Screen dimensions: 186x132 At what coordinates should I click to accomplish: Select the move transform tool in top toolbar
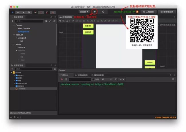(x=13, y=13)
